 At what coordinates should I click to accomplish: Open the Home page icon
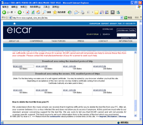pos(38,12)
